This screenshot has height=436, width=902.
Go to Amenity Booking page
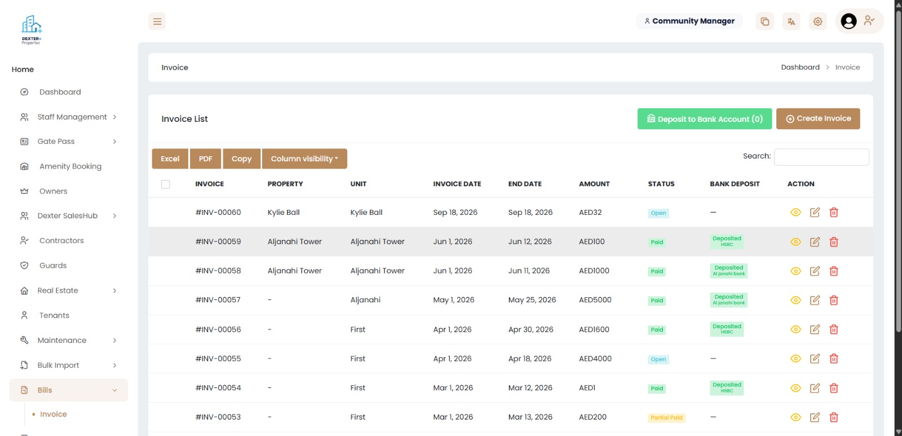tap(70, 166)
